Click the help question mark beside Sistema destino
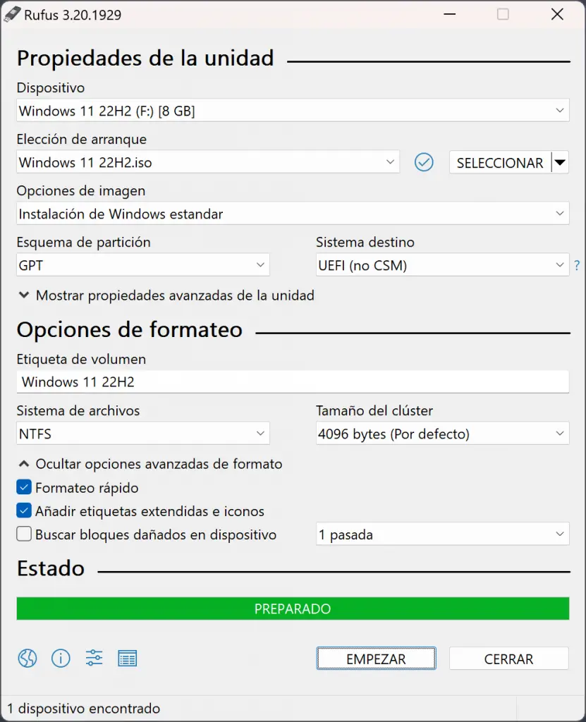This screenshot has height=722, width=586. (577, 266)
